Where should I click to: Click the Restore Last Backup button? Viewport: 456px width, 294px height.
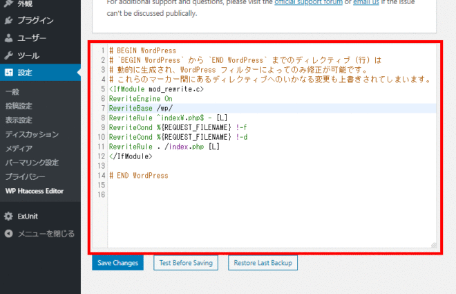(263, 263)
